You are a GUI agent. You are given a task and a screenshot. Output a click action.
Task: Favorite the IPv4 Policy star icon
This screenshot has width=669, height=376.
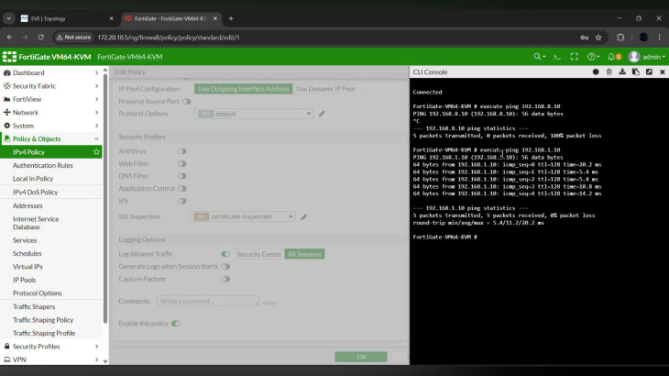[x=96, y=152]
